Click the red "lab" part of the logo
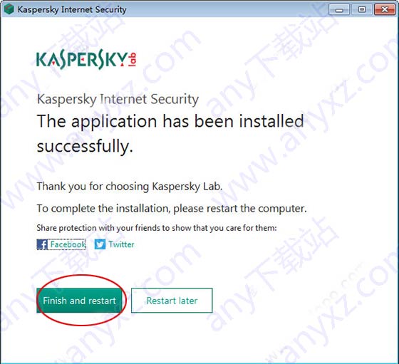 [x=132, y=60]
